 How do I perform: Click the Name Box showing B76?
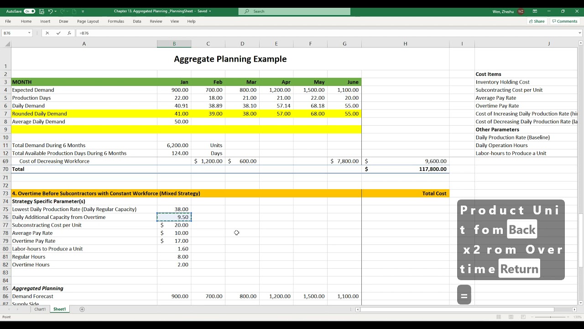click(x=14, y=33)
